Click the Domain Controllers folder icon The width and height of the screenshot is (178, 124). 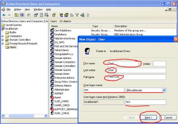(7, 40)
